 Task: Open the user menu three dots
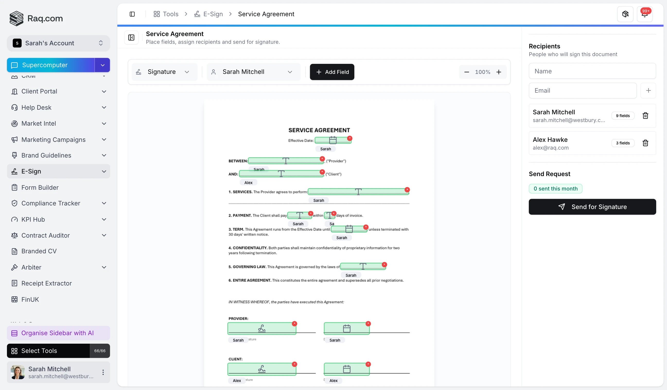[x=103, y=372]
